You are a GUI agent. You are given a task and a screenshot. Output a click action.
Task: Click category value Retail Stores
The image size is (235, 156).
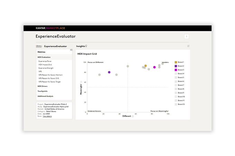point(51,112)
